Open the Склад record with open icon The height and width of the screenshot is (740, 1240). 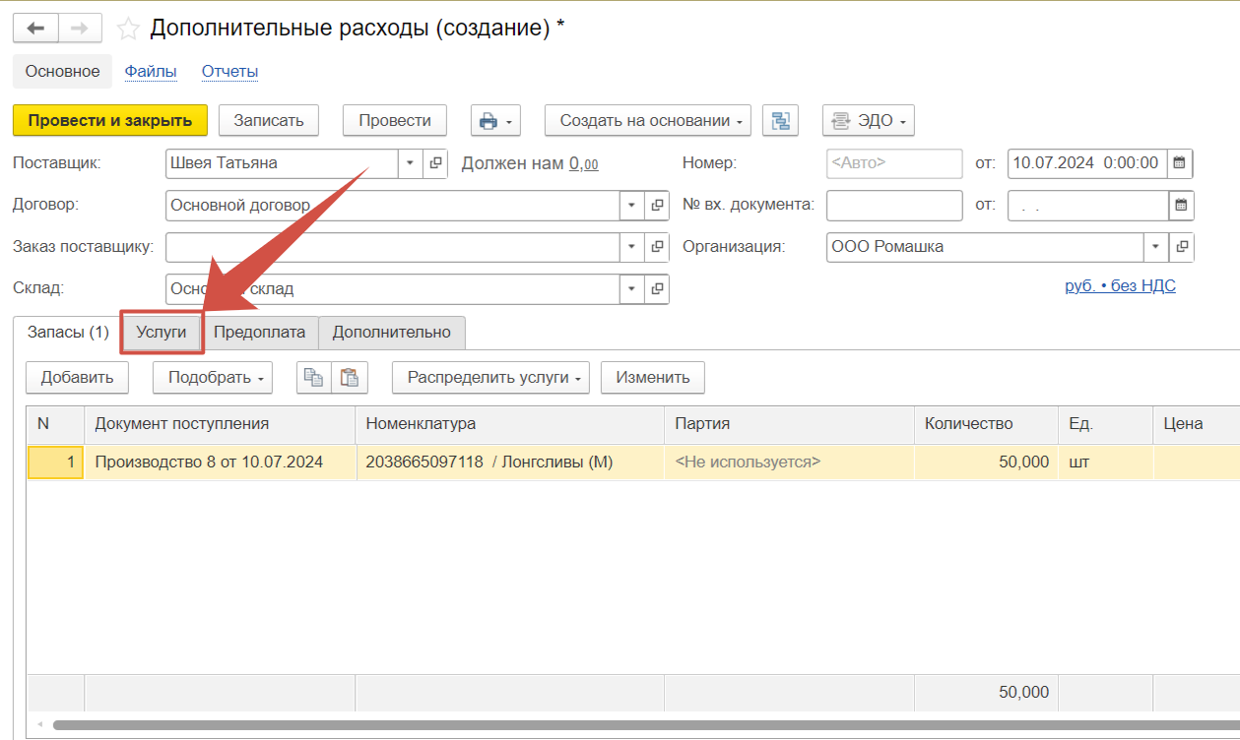tap(657, 289)
